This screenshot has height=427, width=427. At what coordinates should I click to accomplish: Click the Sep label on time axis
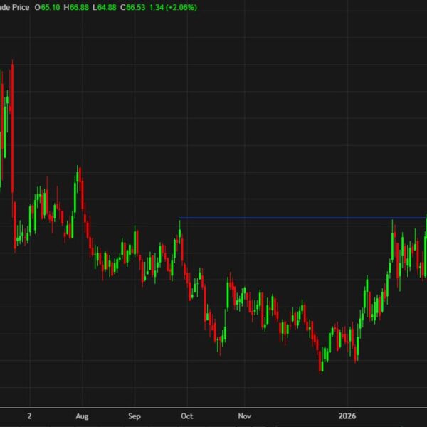pos(135,416)
